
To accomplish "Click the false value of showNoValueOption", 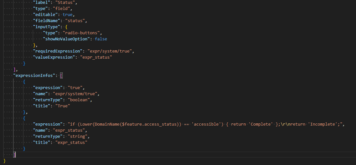I will tap(101, 39).
